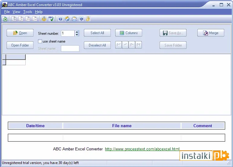Click the export to HTML toolbar icon

pyautogui.click(x=28, y=19)
